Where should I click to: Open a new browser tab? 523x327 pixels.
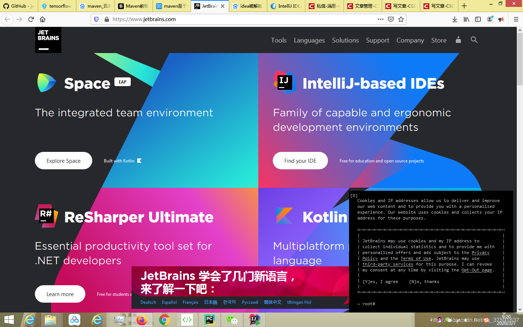click(x=464, y=6)
